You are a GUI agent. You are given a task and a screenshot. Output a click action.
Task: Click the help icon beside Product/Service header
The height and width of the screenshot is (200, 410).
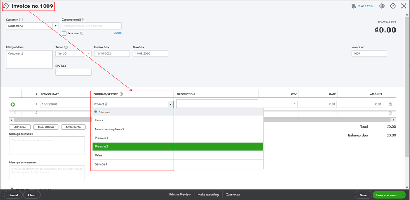[121, 94]
